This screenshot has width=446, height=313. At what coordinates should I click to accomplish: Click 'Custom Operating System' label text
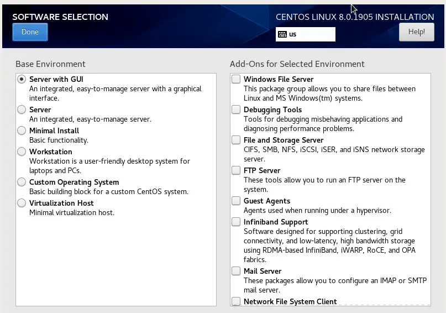(x=74, y=182)
